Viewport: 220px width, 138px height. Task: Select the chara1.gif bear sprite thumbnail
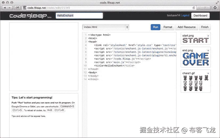click(x=196, y=83)
